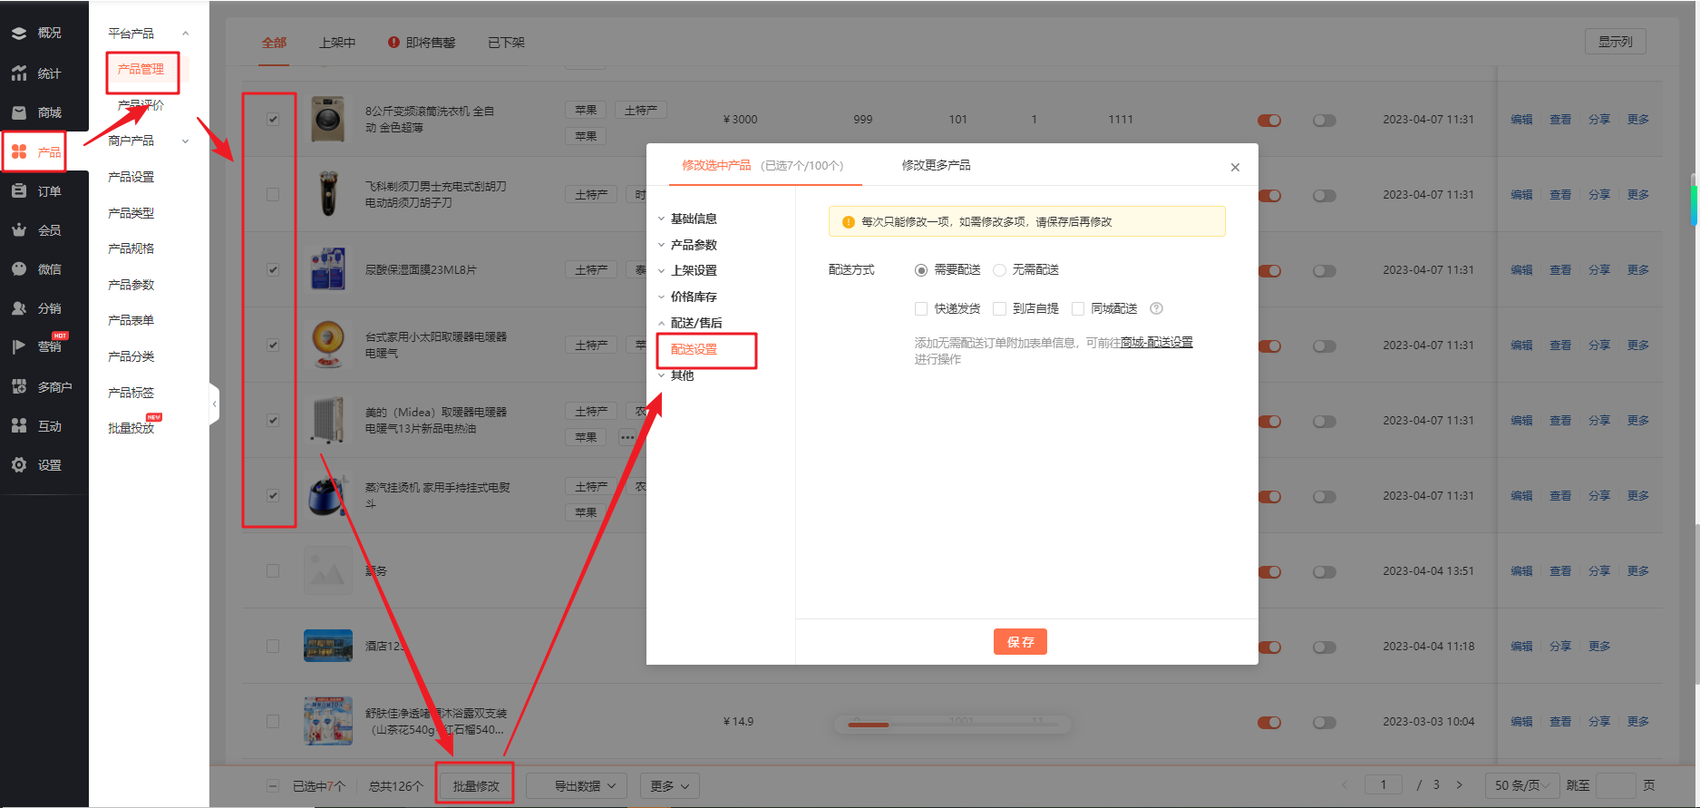Viewport: 1700px width, 808px height.
Task: Click the 批量修改 batch modify button
Action: [x=476, y=786]
